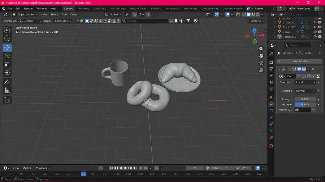The height and width of the screenshot is (182, 325).
Task: Open the Render properties tab
Action: tap(271, 62)
